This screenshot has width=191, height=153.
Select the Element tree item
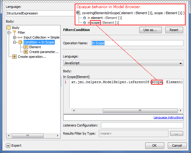point(35,47)
